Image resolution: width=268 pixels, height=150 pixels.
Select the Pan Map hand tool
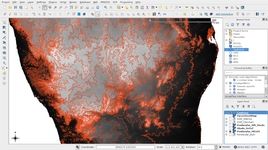click(x=45, y=8)
